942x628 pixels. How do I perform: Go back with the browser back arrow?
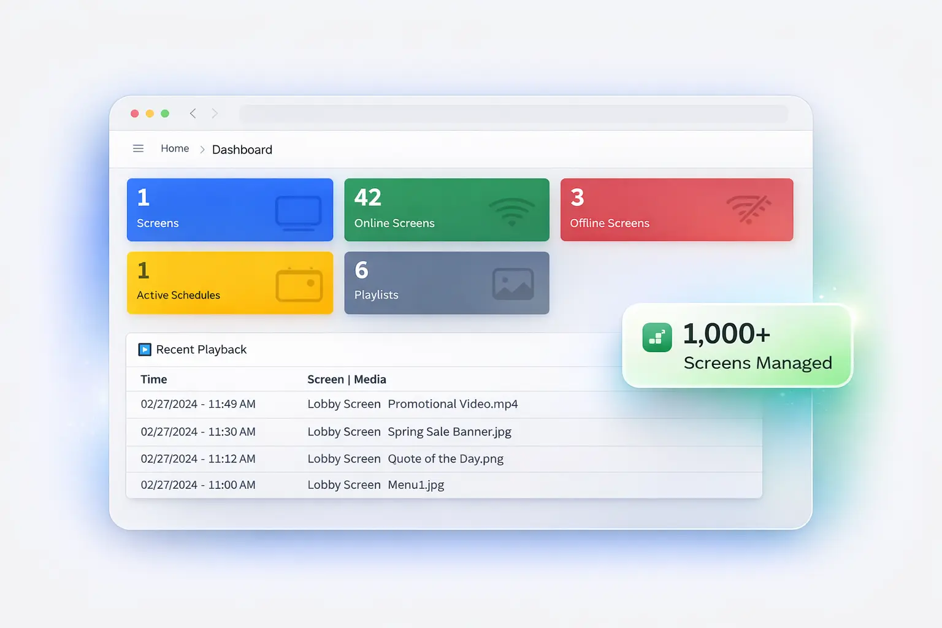193,113
